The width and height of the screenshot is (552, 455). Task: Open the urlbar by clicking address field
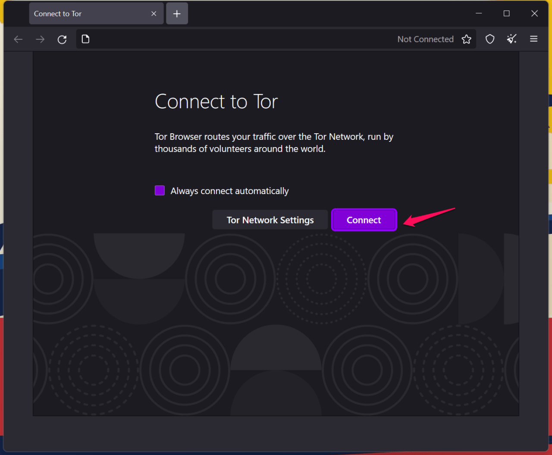coord(259,39)
